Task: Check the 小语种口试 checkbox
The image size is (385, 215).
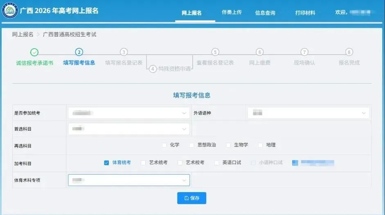Action: [x=253, y=163]
